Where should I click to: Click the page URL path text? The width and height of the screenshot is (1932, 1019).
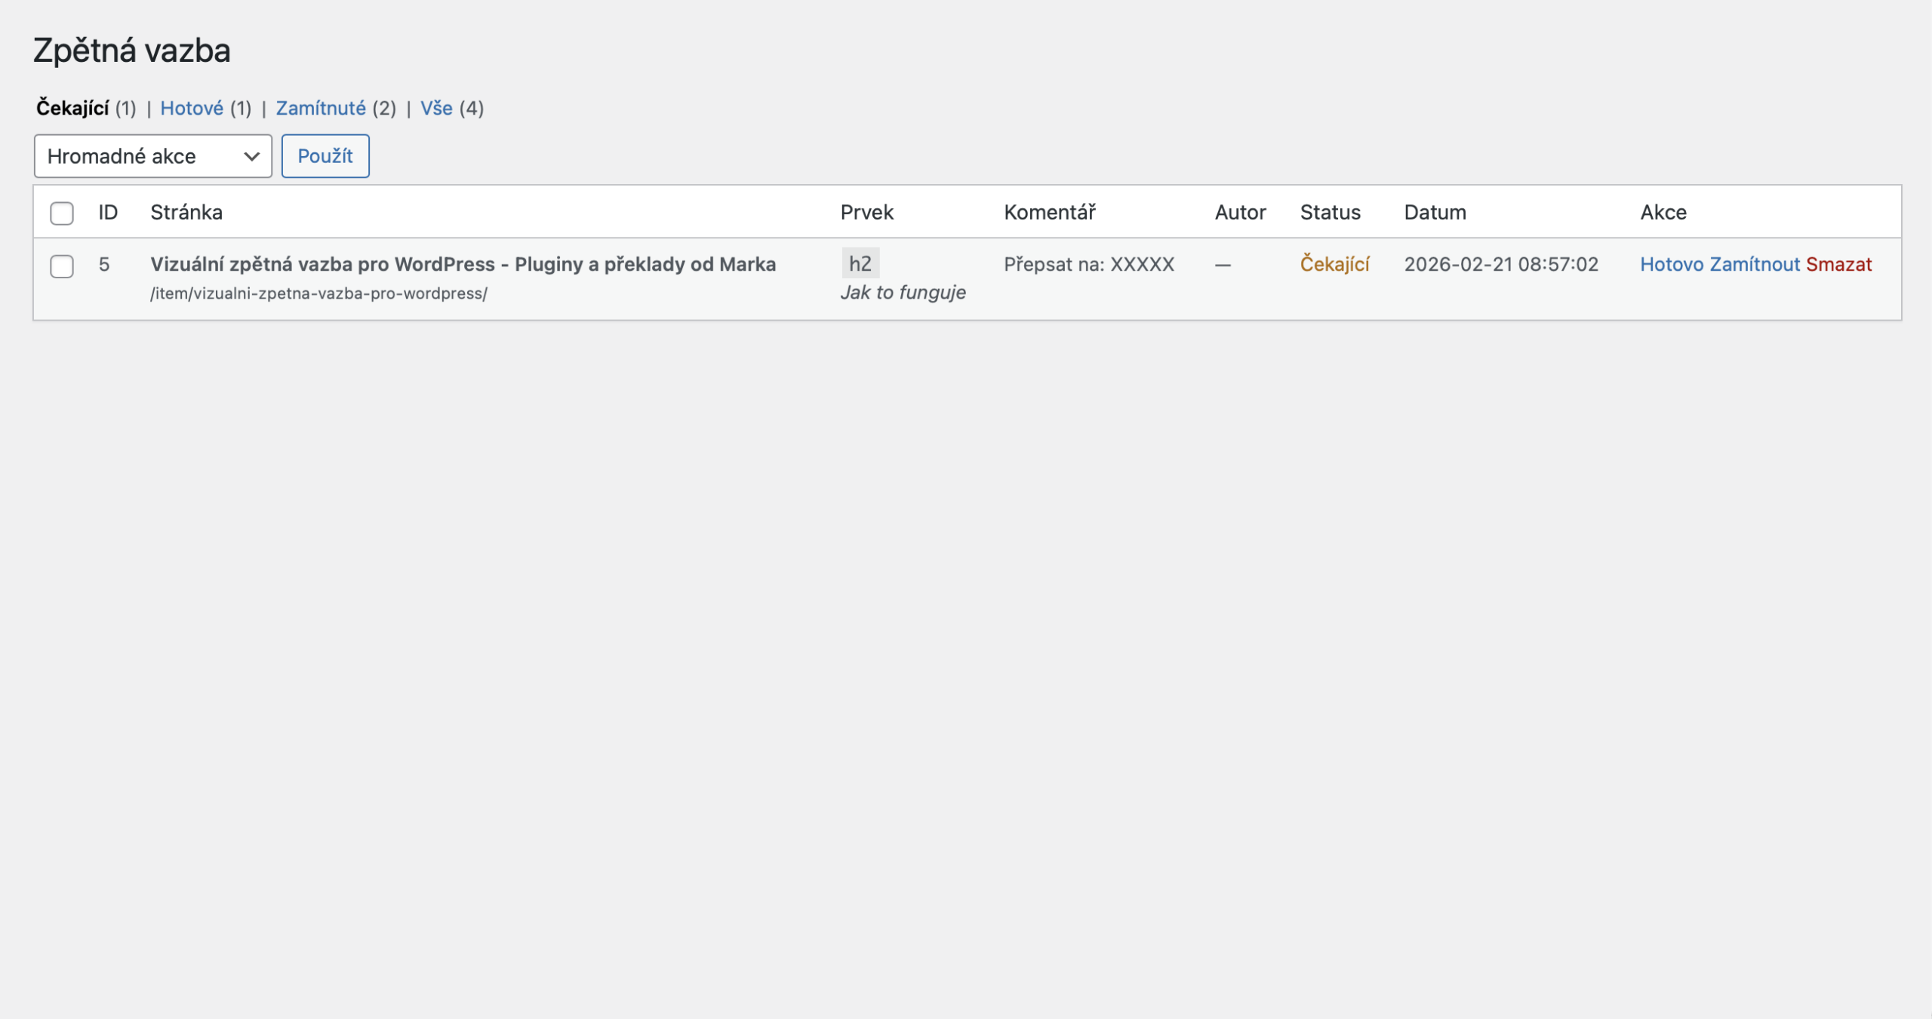pyautogui.click(x=318, y=293)
